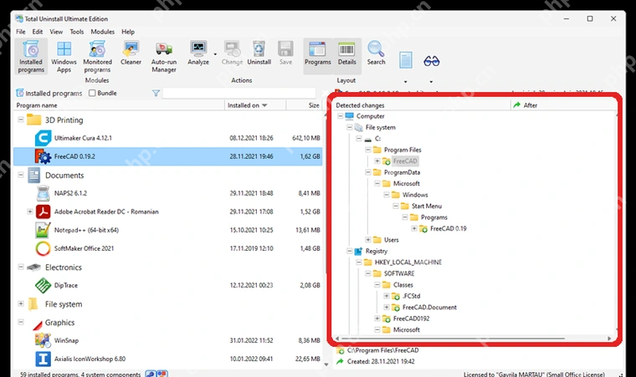The height and width of the screenshot is (377, 636).
Task: Select the Adobe Acrobat Reader icon
Action: tap(43, 211)
